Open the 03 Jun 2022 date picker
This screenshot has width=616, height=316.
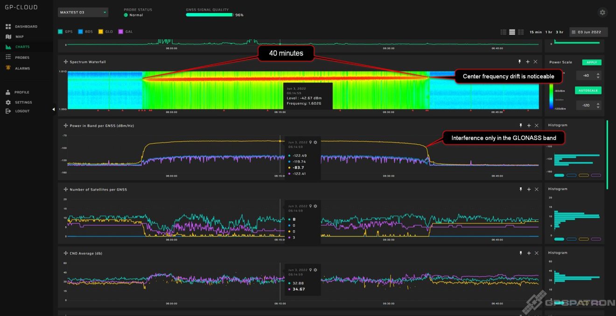[589, 32]
